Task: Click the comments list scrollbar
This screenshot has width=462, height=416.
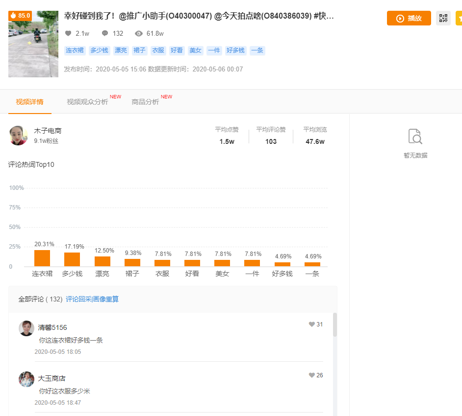Action: click(x=334, y=324)
